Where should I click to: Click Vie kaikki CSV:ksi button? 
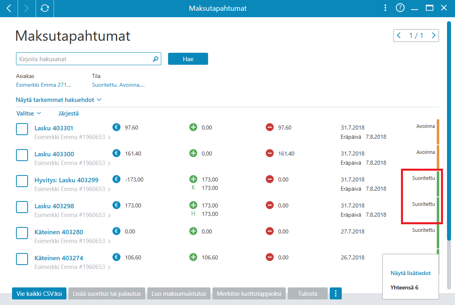39,293
